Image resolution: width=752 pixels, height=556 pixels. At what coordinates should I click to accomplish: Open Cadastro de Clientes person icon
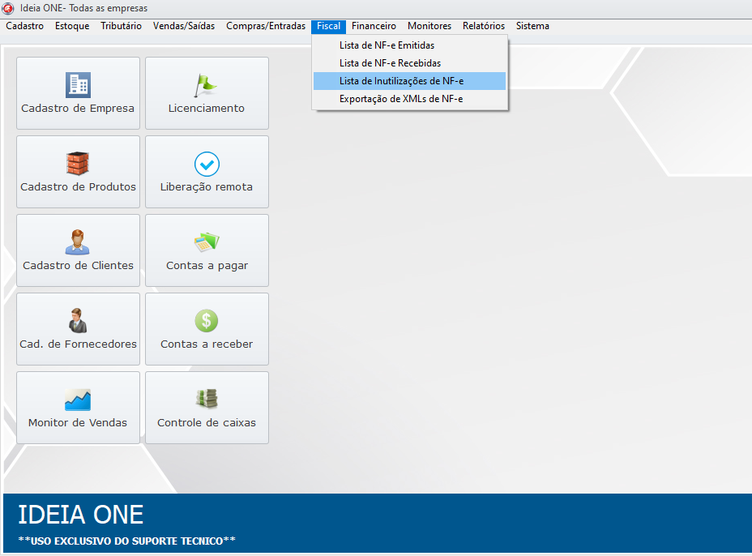(78, 242)
